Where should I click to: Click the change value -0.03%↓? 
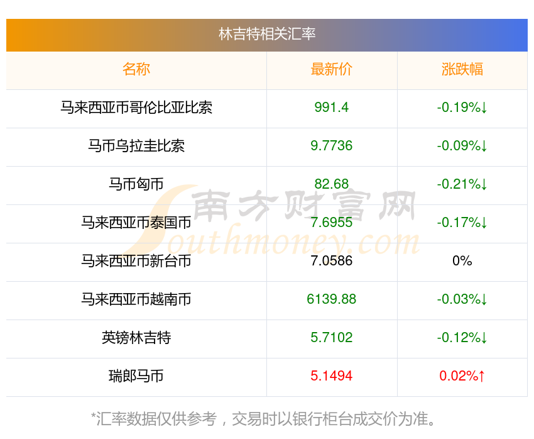click(462, 299)
